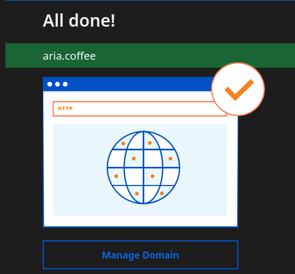Click the orange checkmark badge icon
The height and width of the screenshot is (274, 295).
tap(238, 89)
